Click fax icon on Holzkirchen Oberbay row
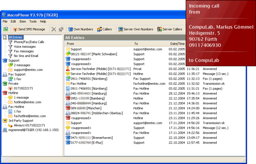Screen dimensions: 256x164 [68, 113]
